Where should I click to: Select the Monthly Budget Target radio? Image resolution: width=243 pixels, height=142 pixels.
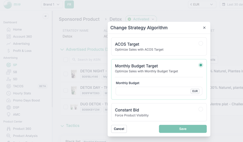201,65
